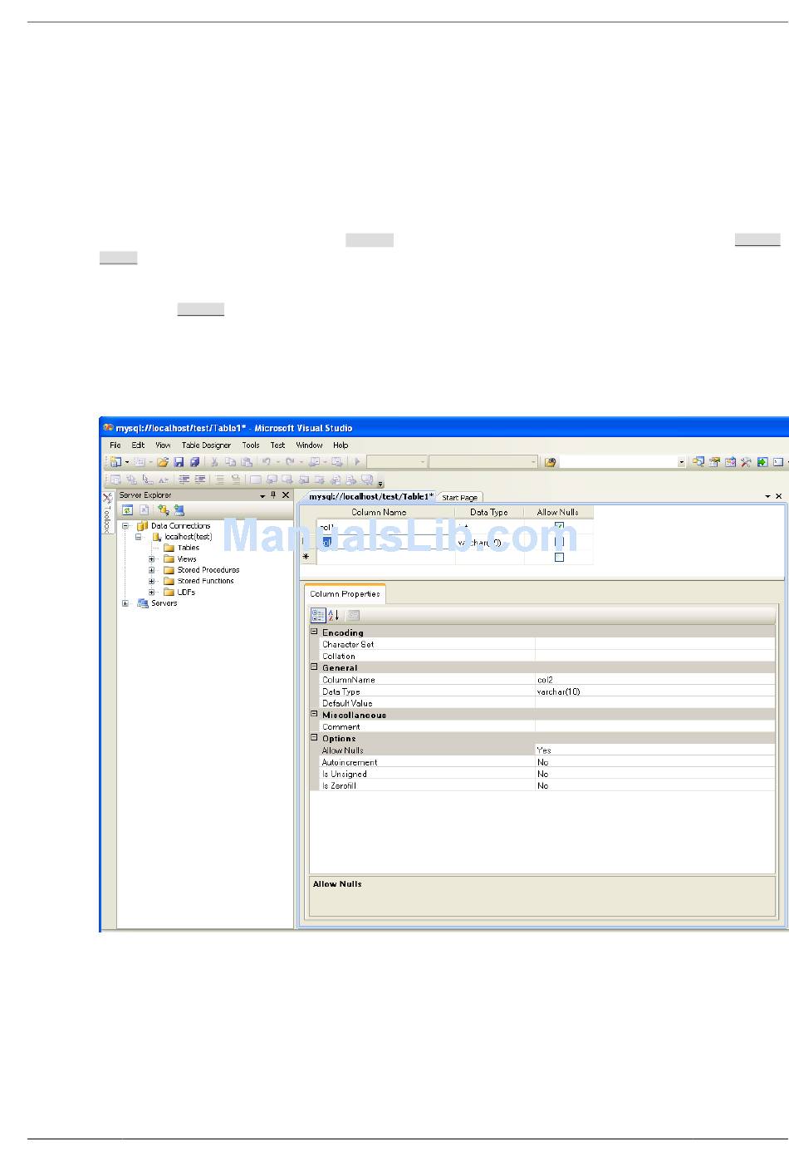Close the Server Explorer panel
Viewport: 789px width, 1161px height.
tap(286, 495)
